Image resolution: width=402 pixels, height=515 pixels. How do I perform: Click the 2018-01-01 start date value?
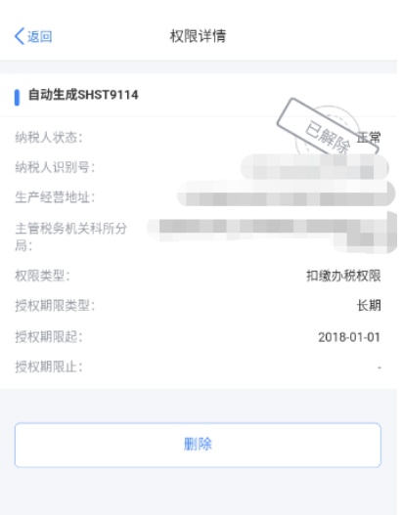(349, 337)
